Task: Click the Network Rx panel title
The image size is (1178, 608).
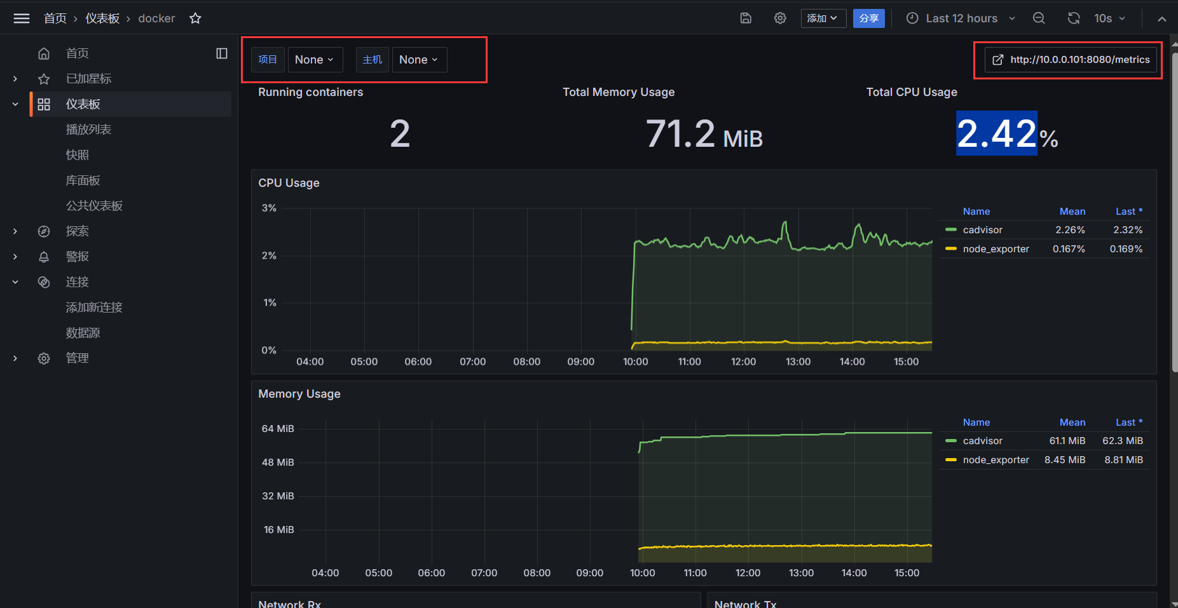Action: click(289, 604)
